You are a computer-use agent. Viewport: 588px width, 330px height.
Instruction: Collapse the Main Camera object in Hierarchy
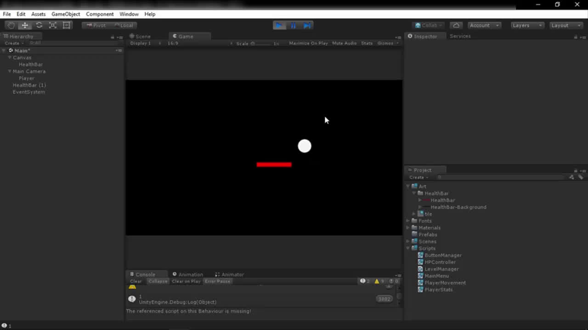pyautogui.click(x=10, y=71)
